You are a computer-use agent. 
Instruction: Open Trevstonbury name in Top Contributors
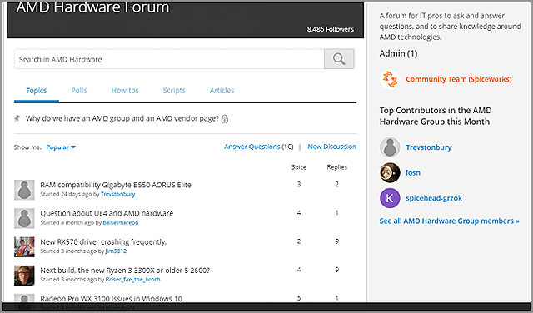pos(428,147)
